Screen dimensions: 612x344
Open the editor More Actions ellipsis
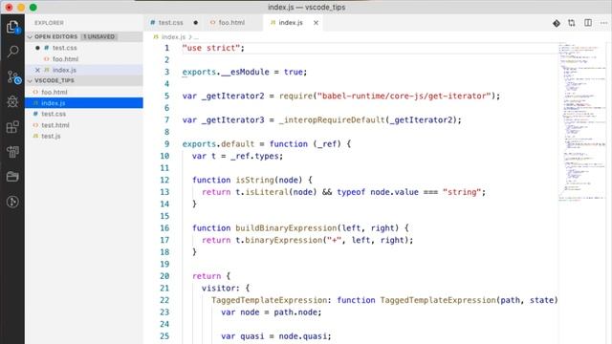pyautogui.click(x=603, y=23)
